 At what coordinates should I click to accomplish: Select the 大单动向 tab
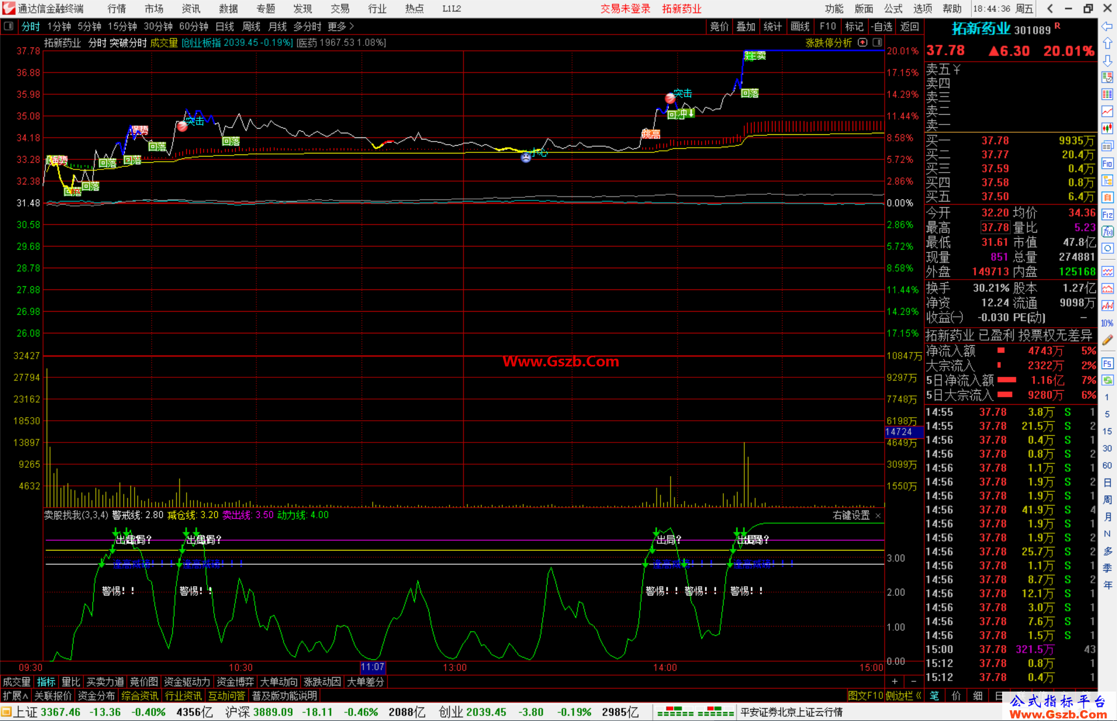click(x=279, y=682)
